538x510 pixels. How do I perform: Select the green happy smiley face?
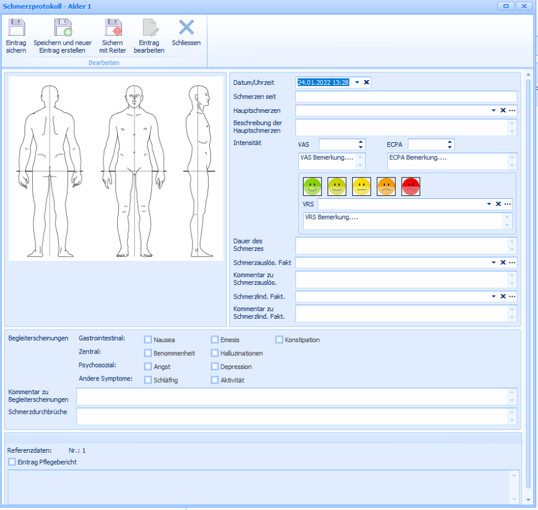click(x=313, y=186)
